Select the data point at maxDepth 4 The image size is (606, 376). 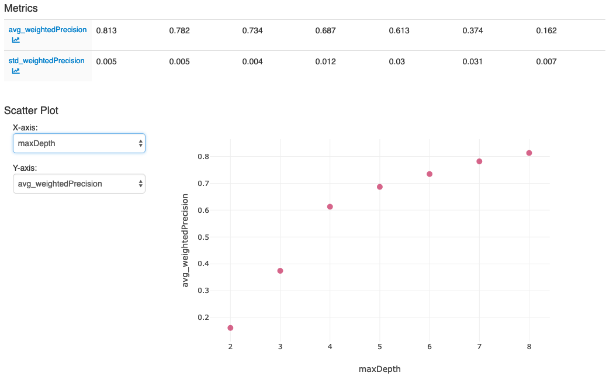pos(330,207)
